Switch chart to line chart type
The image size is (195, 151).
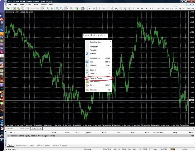coord(52,8)
